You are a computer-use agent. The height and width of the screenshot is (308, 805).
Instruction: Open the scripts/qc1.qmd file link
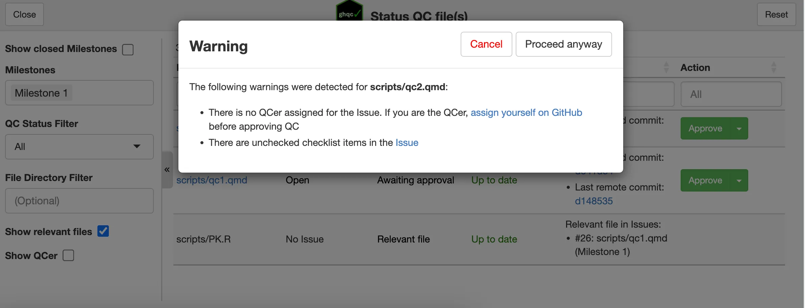tap(212, 180)
